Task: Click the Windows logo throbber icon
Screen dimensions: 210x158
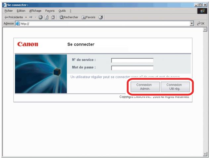Action: click(202, 11)
